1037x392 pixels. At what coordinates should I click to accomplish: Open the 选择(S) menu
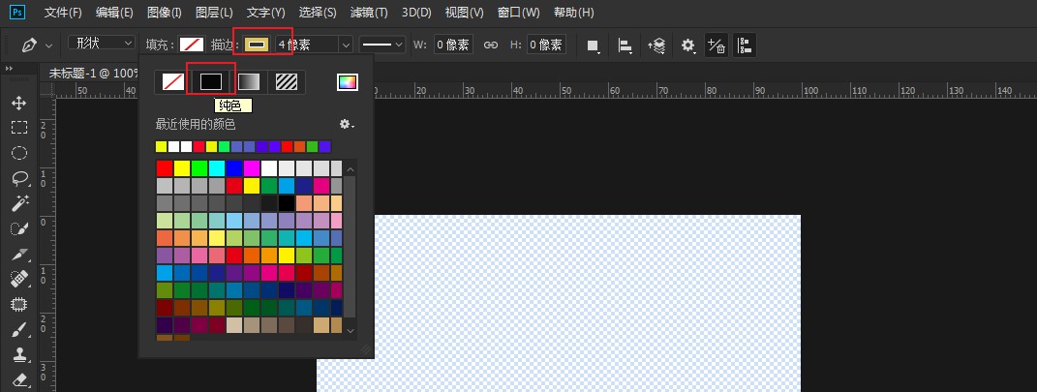317,13
